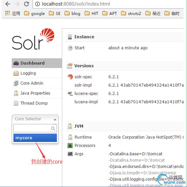
Task: Click the lucene-spec Lucene icon
Action: [x=70, y=94]
